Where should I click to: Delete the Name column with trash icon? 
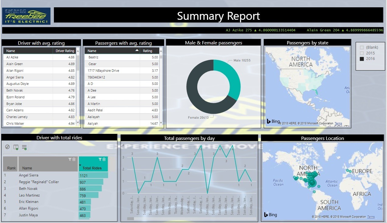(x=74, y=159)
